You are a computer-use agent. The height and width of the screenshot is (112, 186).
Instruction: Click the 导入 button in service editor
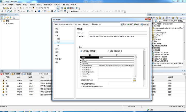pyautogui.click(x=123, y=25)
